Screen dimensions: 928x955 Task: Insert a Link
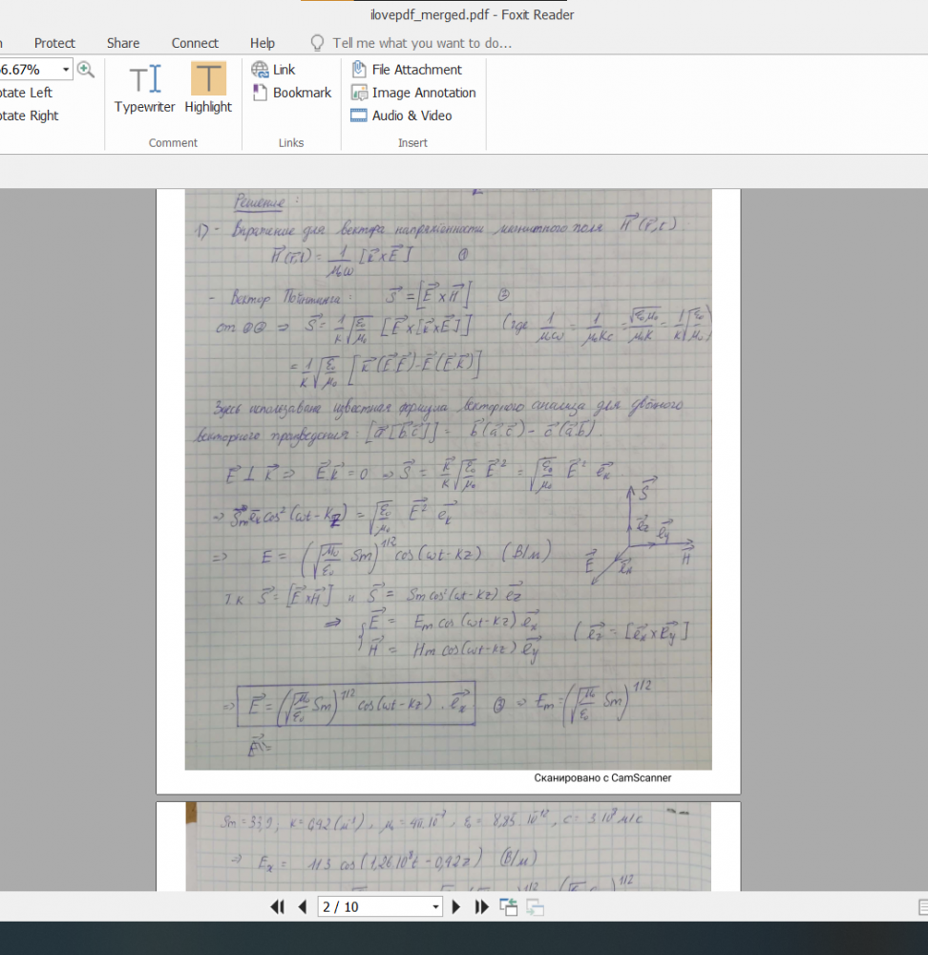pos(273,70)
